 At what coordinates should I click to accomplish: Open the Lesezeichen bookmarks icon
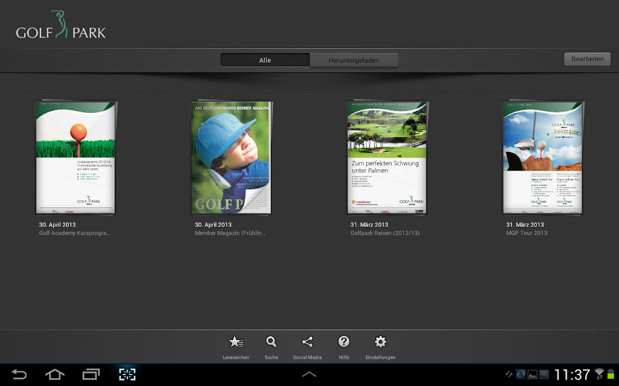236,342
